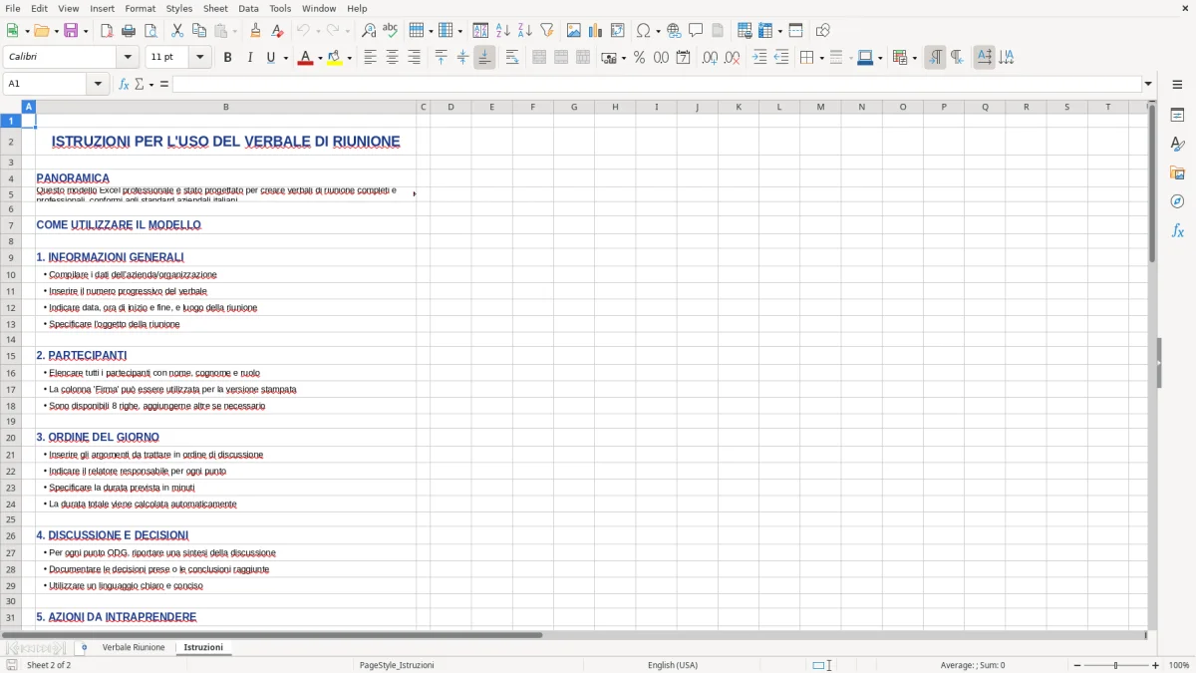The width and height of the screenshot is (1196, 673).
Task: Open the Functions panel in the sidebar
Action: point(1178,230)
